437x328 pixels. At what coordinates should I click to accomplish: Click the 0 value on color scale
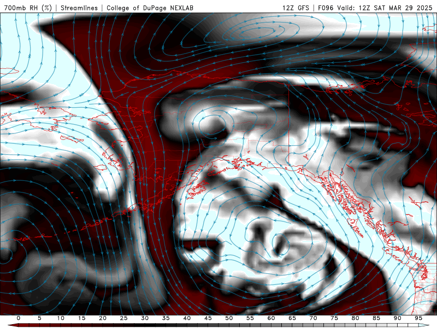tap(19, 318)
